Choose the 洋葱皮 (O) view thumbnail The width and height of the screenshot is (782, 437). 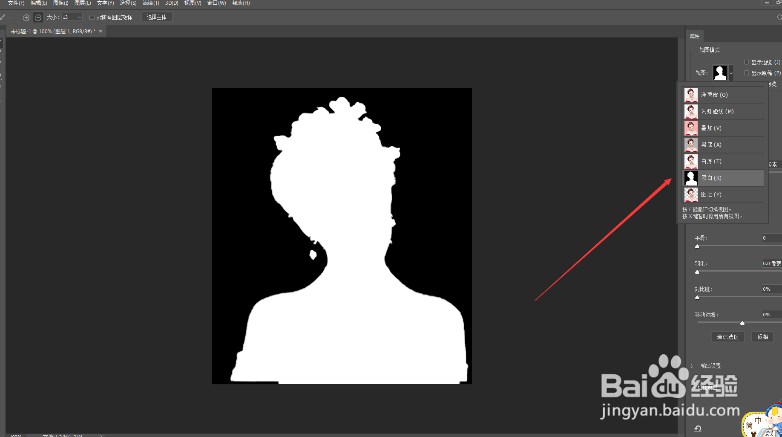(x=691, y=95)
